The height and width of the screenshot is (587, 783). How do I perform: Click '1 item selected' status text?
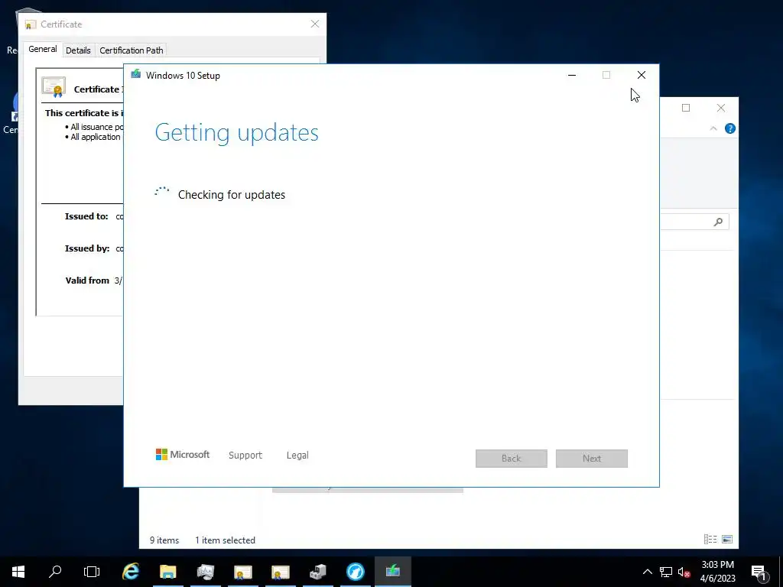click(x=226, y=540)
